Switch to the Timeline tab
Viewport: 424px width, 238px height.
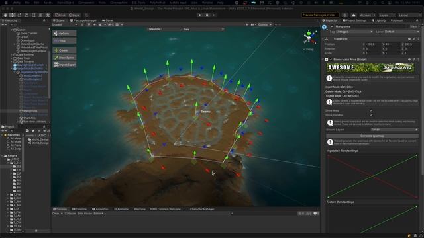[79, 209]
